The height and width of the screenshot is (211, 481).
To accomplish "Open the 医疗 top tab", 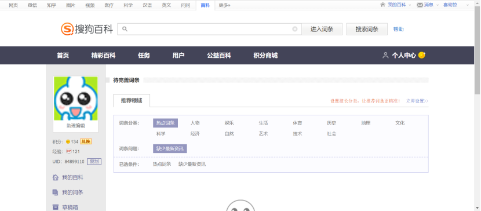I will pyautogui.click(x=109, y=5).
